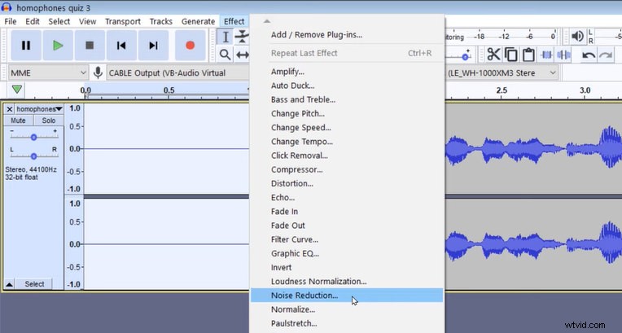Select the Envelope tool
The image size is (622, 333).
[242, 37]
